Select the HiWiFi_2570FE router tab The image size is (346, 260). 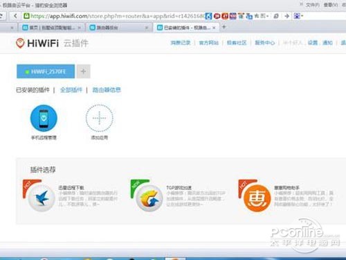coord(46,71)
